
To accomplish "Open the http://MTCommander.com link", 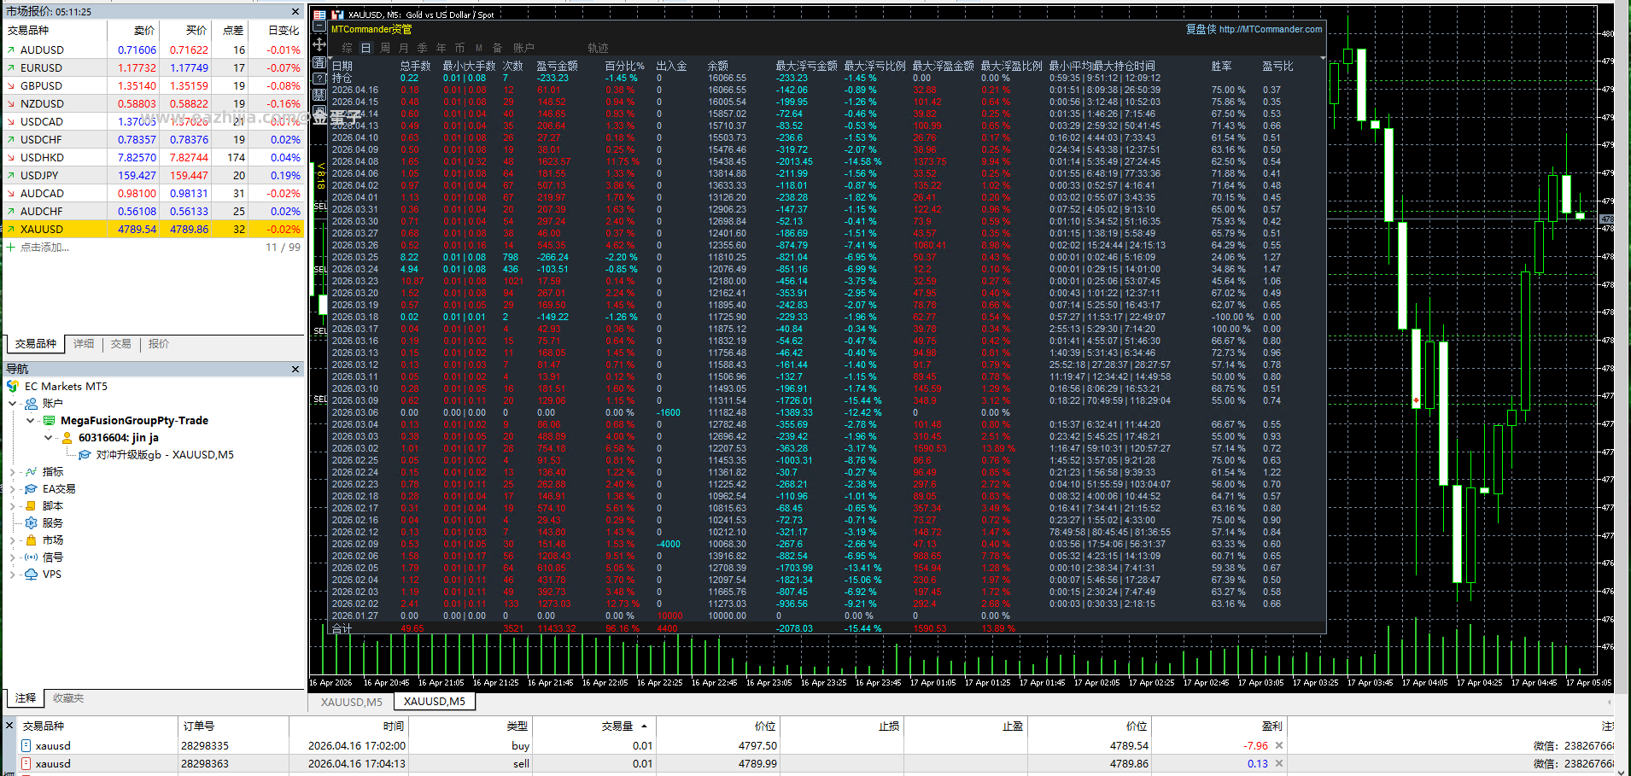I will click(x=1271, y=29).
